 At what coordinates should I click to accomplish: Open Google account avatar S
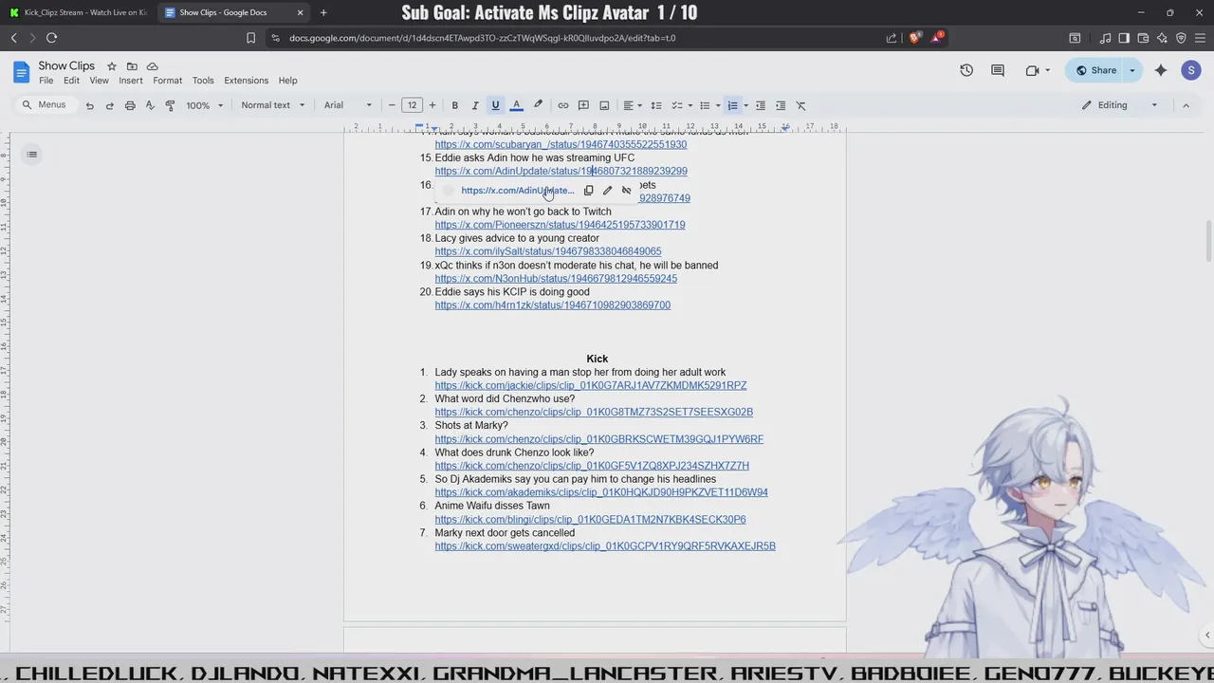click(1191, 70)
